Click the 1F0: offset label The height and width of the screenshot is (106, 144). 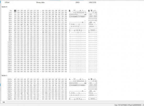coord(10,71)
